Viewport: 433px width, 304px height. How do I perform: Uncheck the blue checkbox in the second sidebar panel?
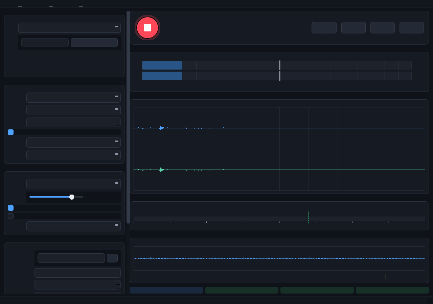pyautogui.click(x=11, y=132)
